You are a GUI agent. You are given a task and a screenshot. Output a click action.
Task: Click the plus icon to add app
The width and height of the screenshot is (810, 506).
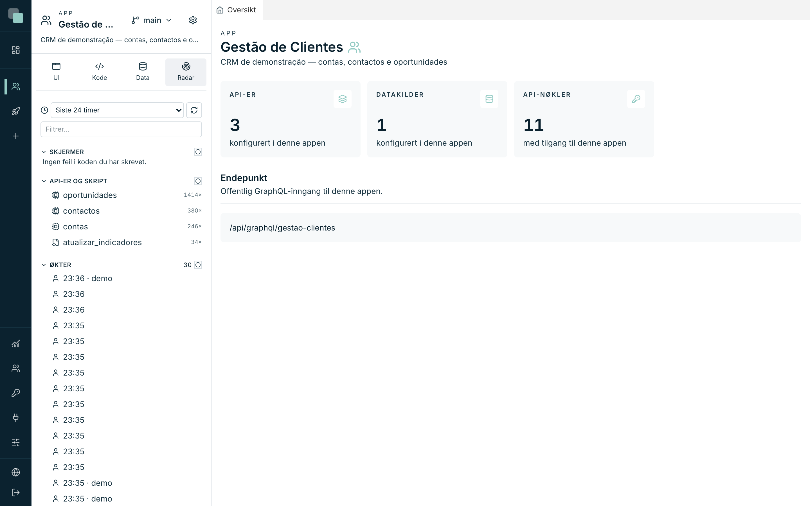pyautogui.click(x=16, y=136)
